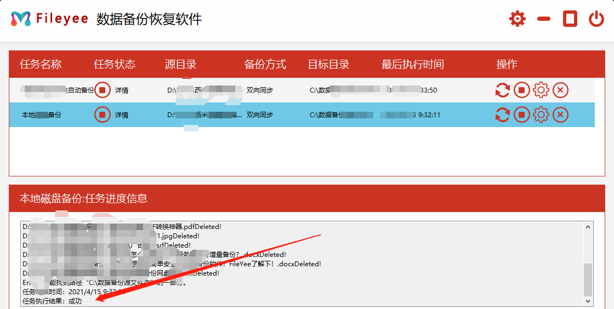Click 任务名称 column header
Viewport: 614px width, 309px height.
point(41,65)
